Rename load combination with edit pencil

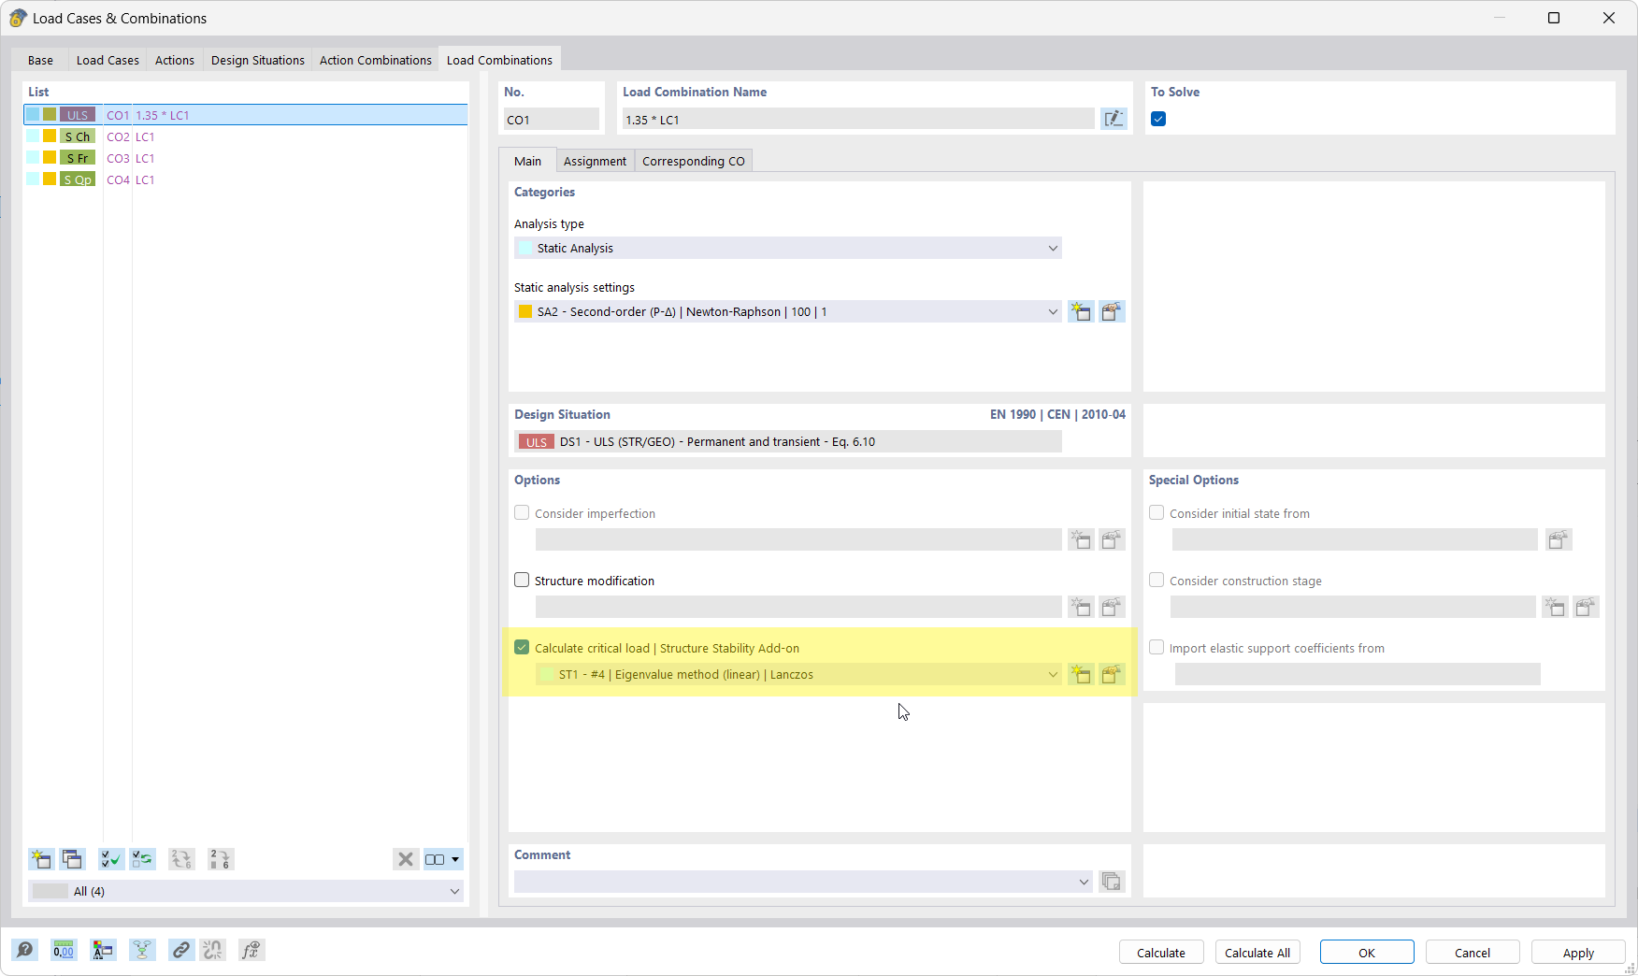(1114, 119)
